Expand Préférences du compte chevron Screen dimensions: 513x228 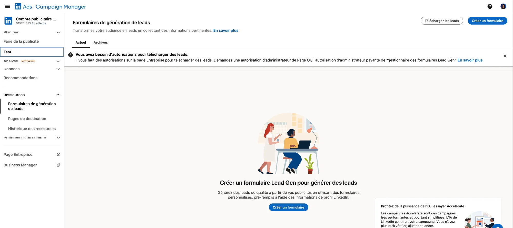[x=58, y=137]
